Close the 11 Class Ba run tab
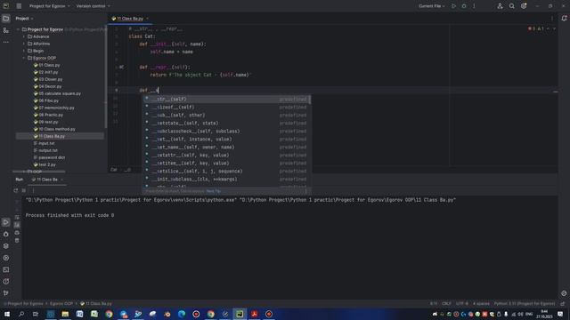This screenshot has height=320, width=570. (61, 180)
